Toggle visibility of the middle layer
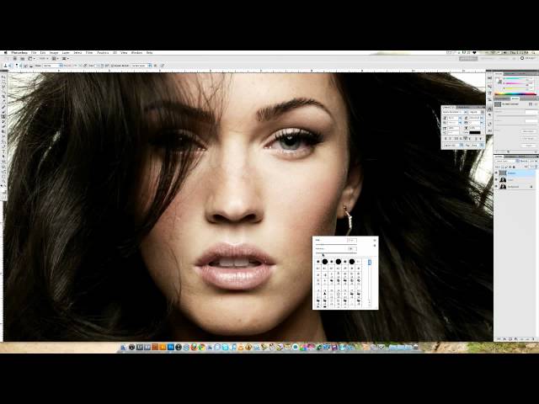 click(496, 179)
